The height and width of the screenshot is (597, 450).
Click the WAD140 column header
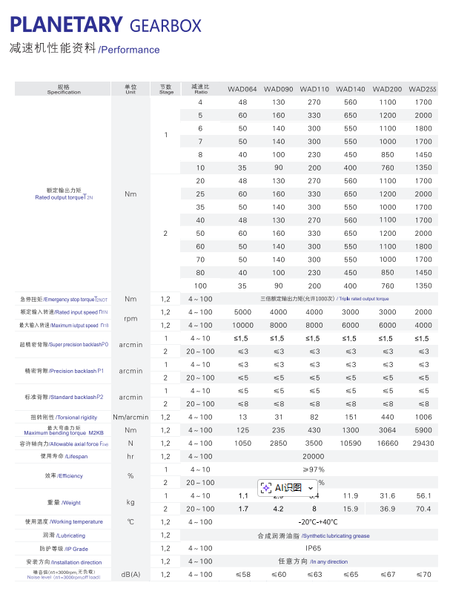[351, 89]
